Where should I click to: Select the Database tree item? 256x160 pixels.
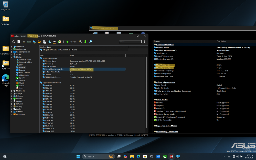(20, 112)
